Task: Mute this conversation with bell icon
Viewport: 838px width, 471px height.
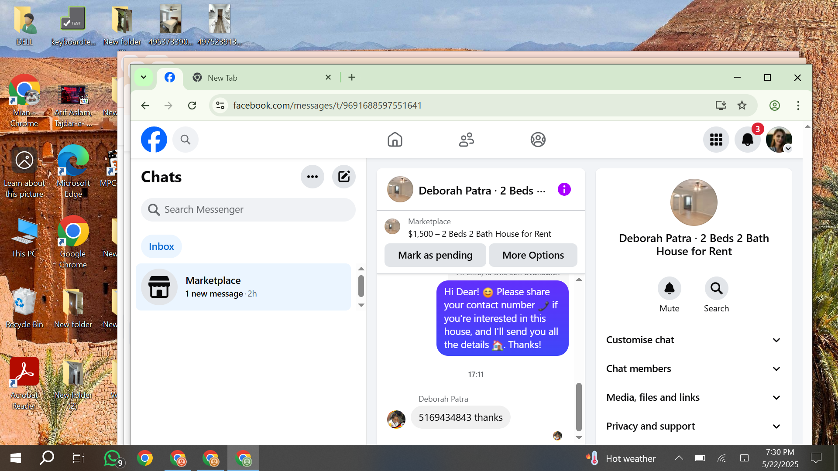Action: (669, 288)
